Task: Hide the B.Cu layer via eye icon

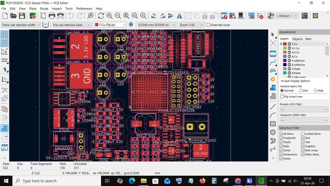Action: 289,56
